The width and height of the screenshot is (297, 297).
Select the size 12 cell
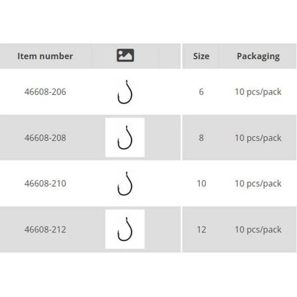201,229
